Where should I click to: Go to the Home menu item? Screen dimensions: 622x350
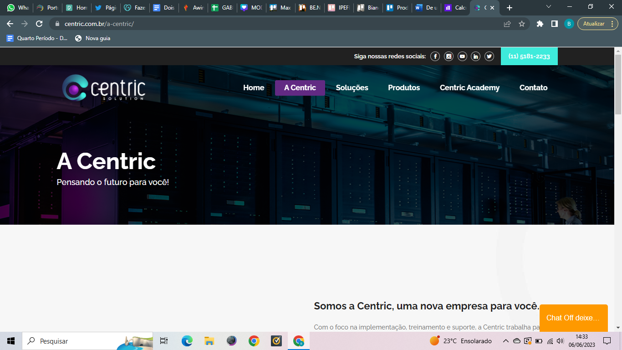pos(254,87)
